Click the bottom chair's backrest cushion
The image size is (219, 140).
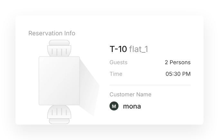pyautogui.click(x=59, y=121)
